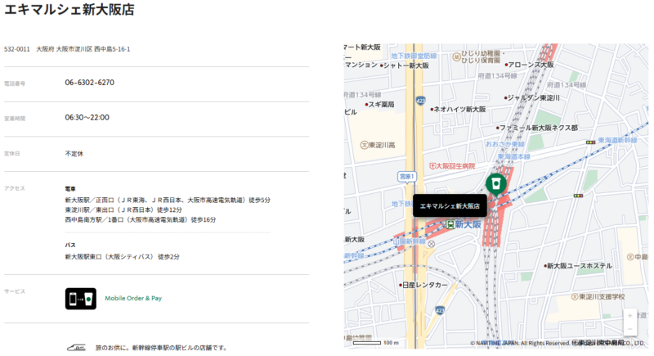Click the 山陽新幹線 railway label
The height and width of the screenshot is (356, 654).
click(x=410, y=241)
